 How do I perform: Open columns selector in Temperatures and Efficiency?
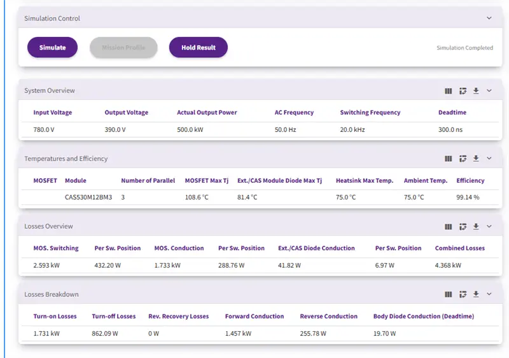[x=449, y=159]
